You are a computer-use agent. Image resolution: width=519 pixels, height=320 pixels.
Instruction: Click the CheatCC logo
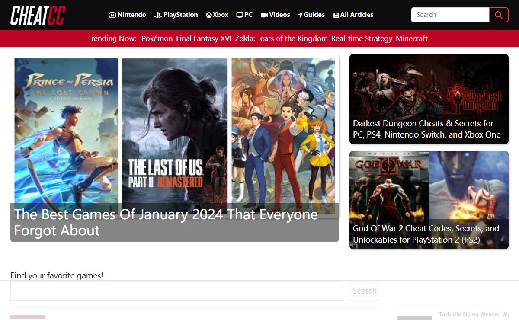[x=38, y=15]
